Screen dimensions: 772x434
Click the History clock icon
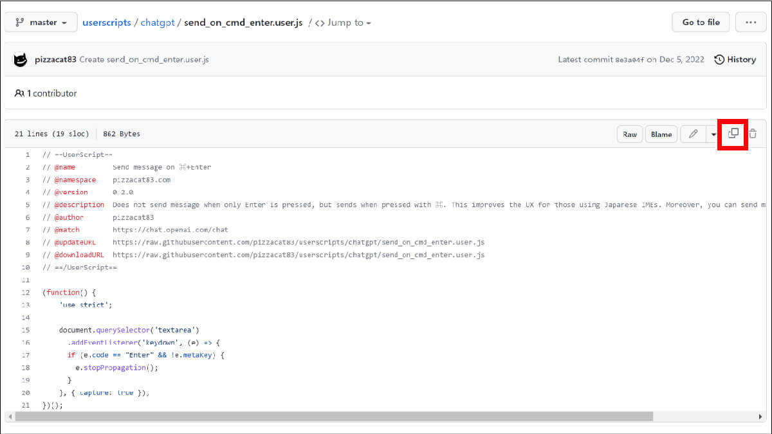(x=719, y=59)
